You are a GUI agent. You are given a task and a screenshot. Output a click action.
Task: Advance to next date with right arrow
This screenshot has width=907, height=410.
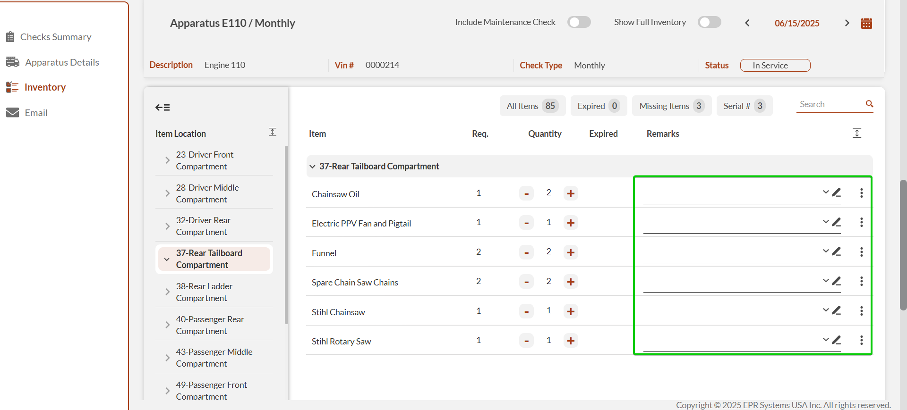click(x=847, y=23)
